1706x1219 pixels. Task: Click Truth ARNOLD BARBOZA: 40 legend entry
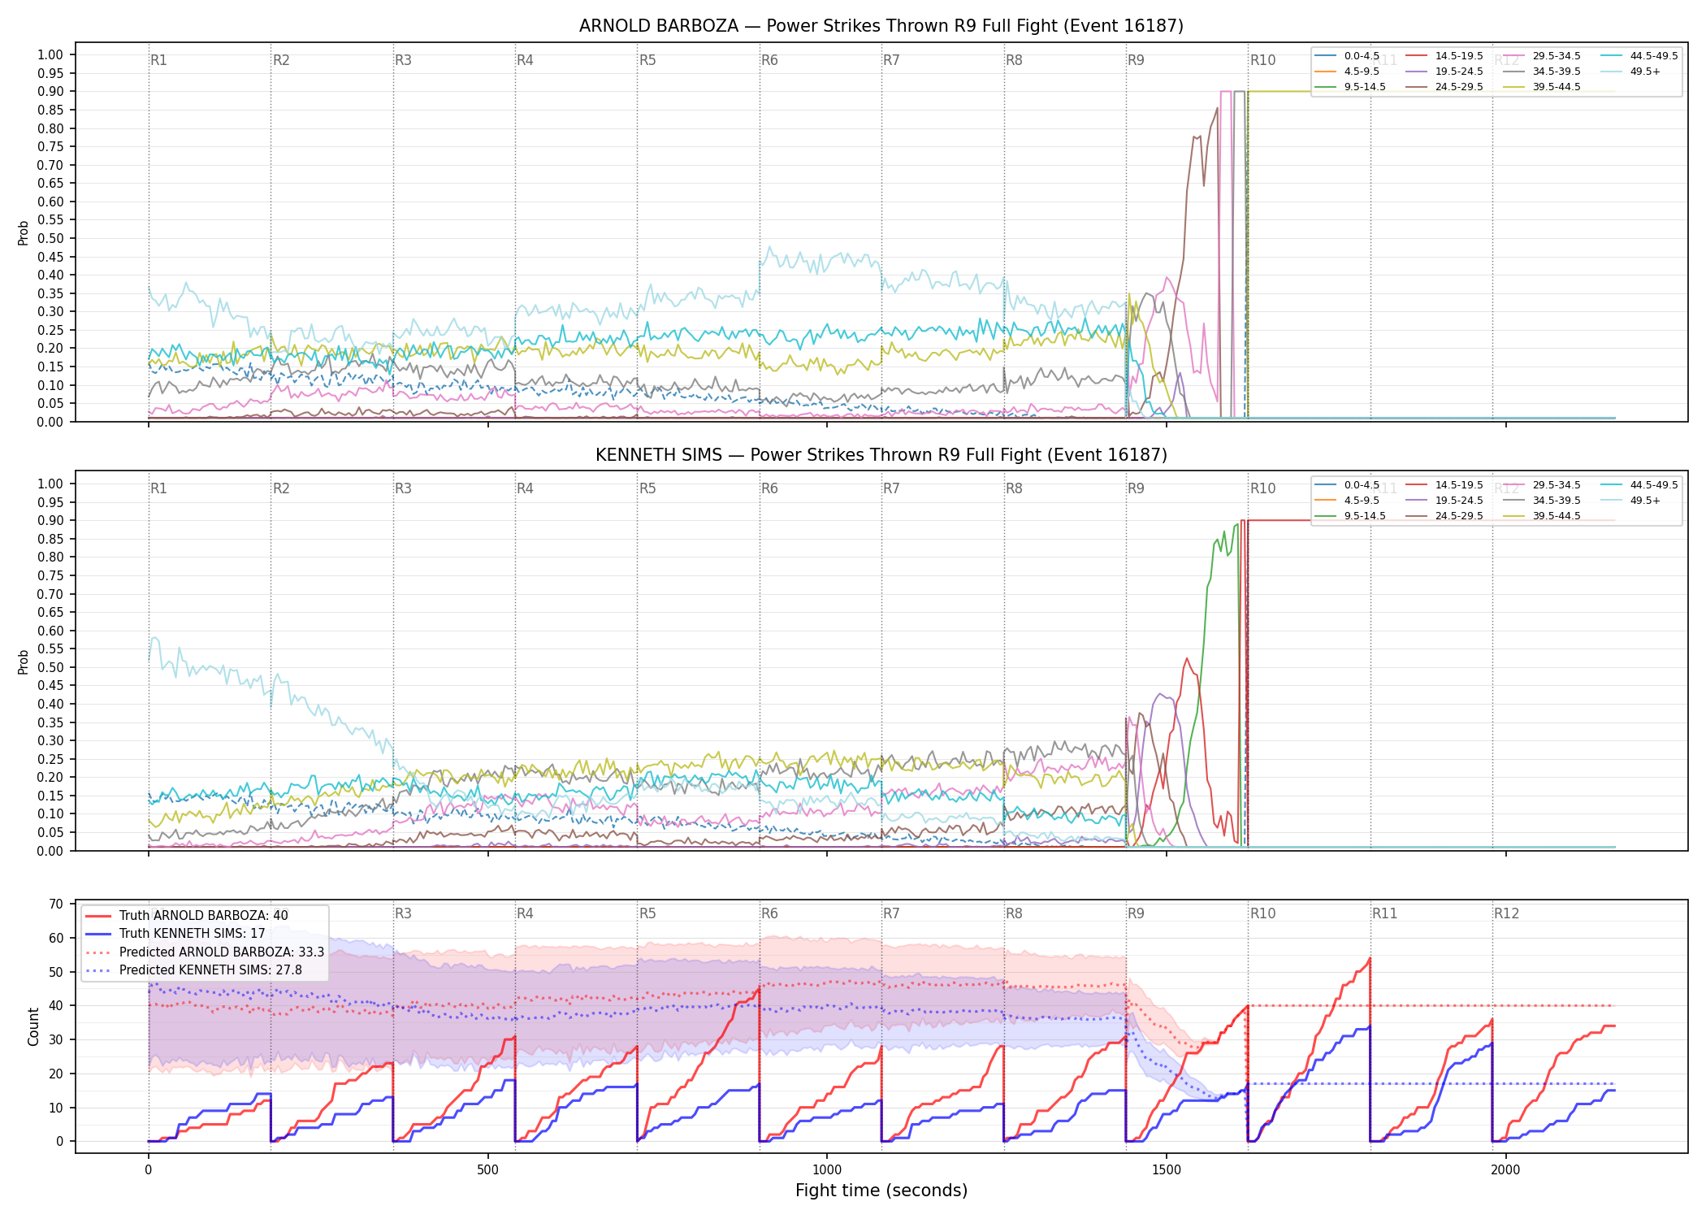tap(187, 916)
